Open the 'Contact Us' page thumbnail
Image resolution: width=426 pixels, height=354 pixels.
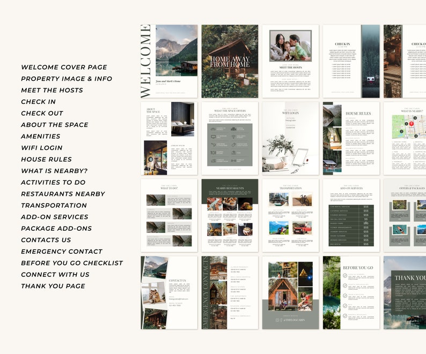169,293
